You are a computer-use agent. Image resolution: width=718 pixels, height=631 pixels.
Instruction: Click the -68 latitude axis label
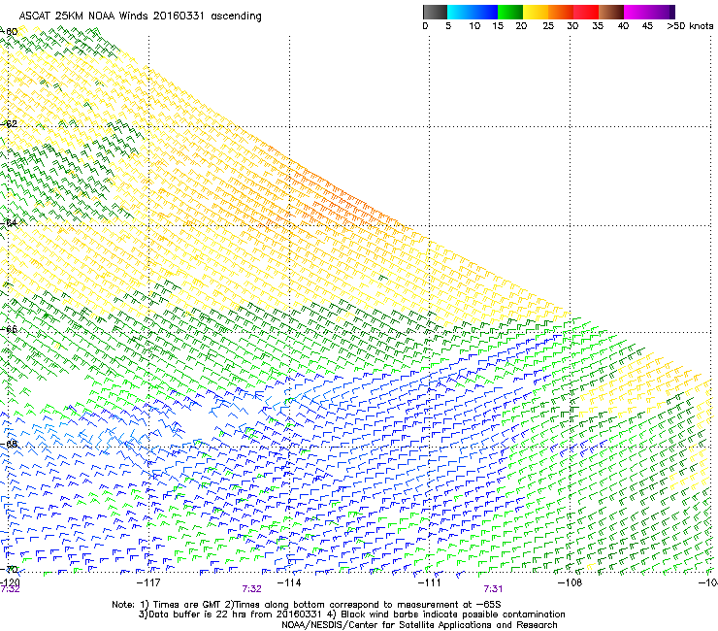point(9,444)
